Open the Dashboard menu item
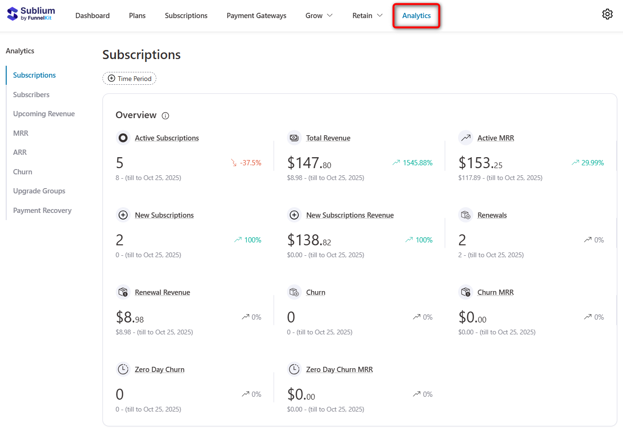 coord(92,15)
